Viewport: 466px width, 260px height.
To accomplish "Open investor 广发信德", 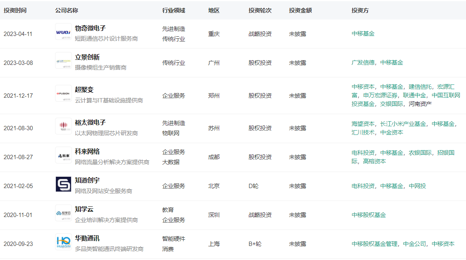I will pyautogui.click(x=363, y=63).
